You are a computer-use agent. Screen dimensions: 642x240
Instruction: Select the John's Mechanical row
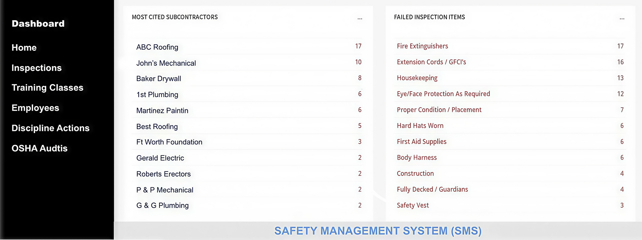[166, 63]
